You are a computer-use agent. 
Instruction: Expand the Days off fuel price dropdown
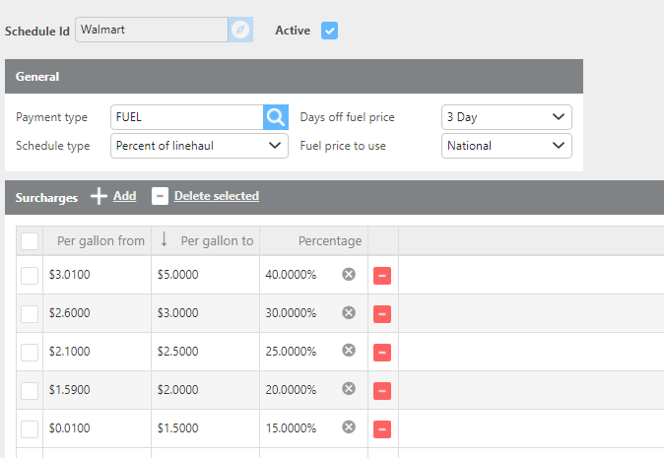pos(506,117)
